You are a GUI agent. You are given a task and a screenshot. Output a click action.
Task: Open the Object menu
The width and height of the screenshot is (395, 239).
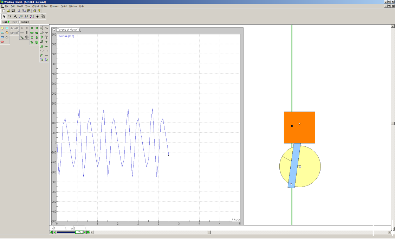coord(35,6)
